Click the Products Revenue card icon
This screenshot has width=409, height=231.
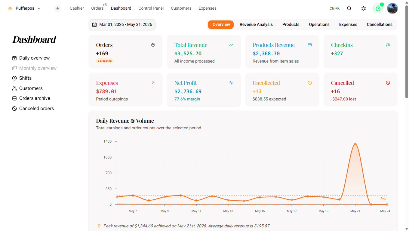(x=310, y=45)
